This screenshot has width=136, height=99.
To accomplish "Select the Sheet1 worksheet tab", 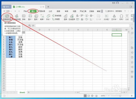I will click(22, 92).
